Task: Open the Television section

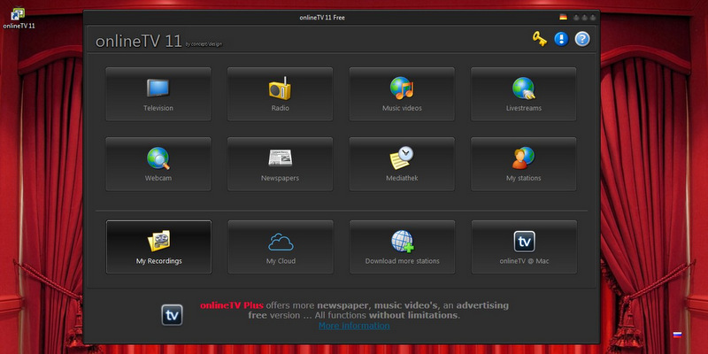Action: pyautogui.click(x=158, y=94)
